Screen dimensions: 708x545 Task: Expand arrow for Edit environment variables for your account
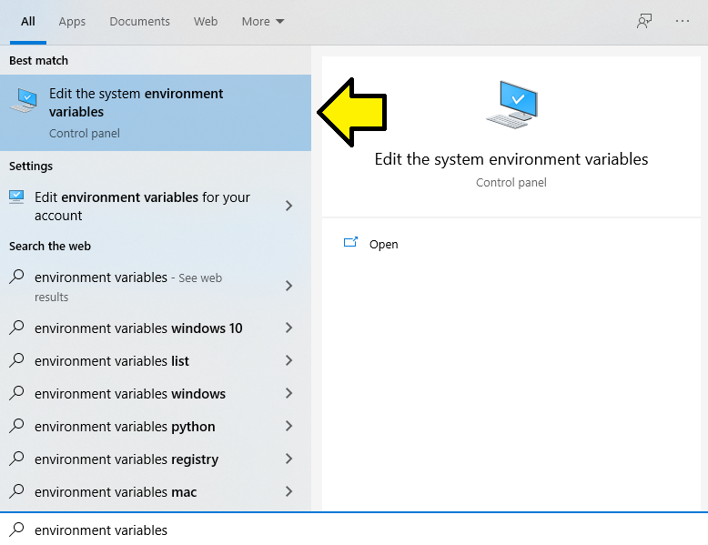click(x=289, y=206)
